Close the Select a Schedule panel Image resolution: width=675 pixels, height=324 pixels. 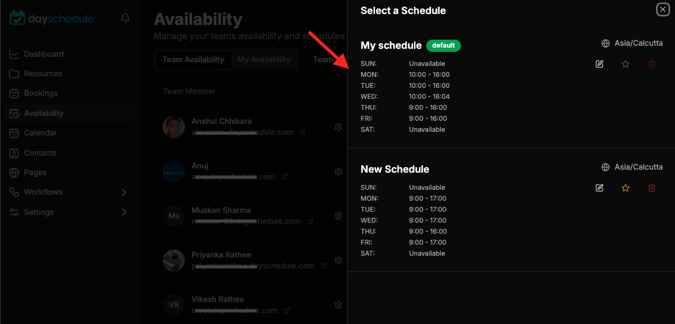[663, 10]
